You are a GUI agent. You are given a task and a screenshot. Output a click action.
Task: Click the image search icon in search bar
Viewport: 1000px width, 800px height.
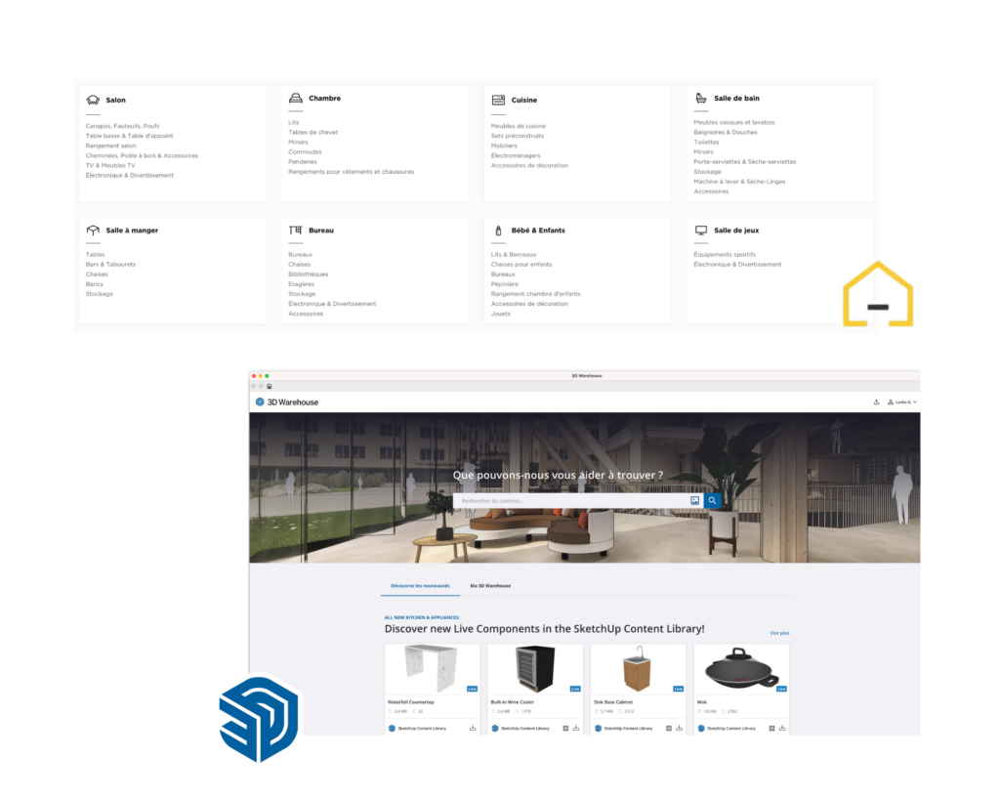(694, 501)
